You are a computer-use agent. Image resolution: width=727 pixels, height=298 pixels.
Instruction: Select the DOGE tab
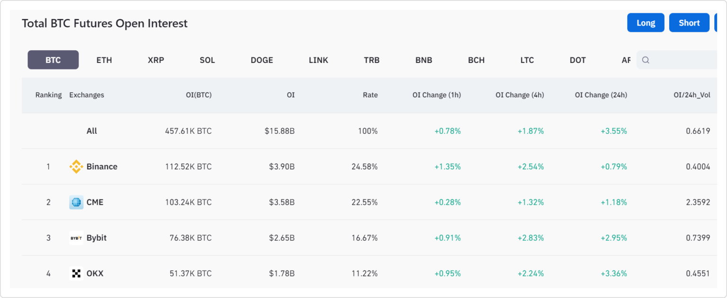click(x=262, y=60)
